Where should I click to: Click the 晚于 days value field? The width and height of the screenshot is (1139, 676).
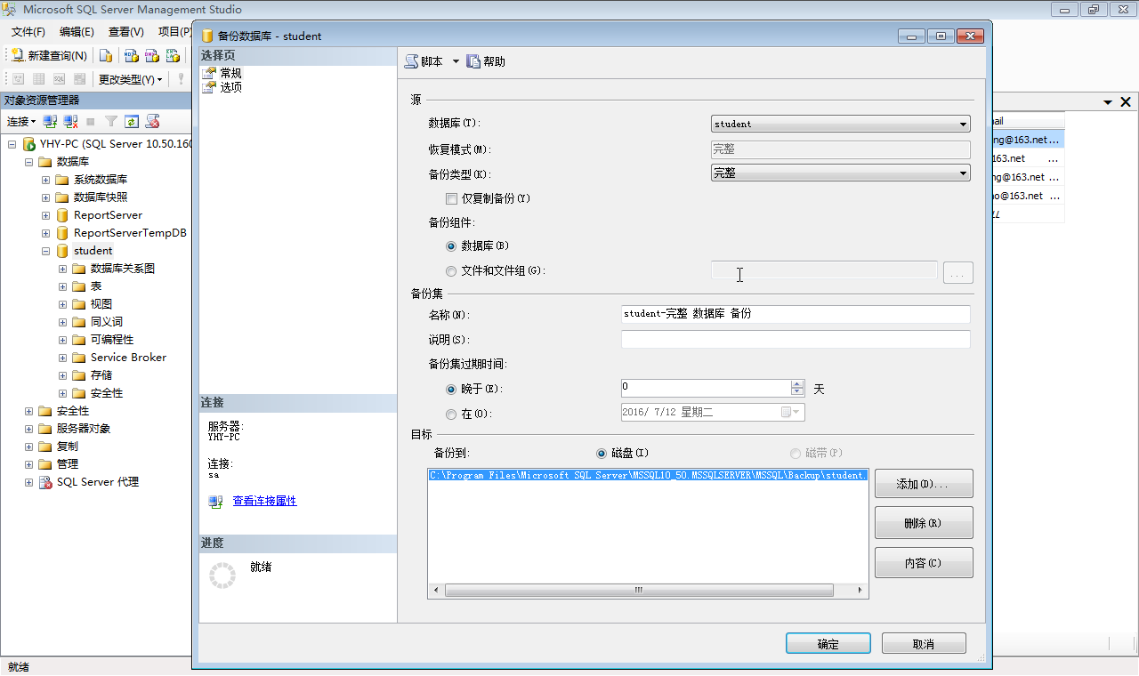tap(706, 388)
